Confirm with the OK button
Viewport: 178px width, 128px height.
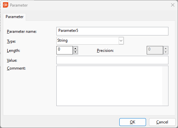pyautogui.click(x=133, y=122)
